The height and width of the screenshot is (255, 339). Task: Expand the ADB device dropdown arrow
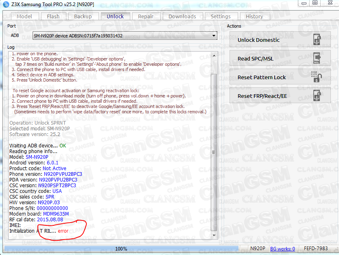pos(214,36)
